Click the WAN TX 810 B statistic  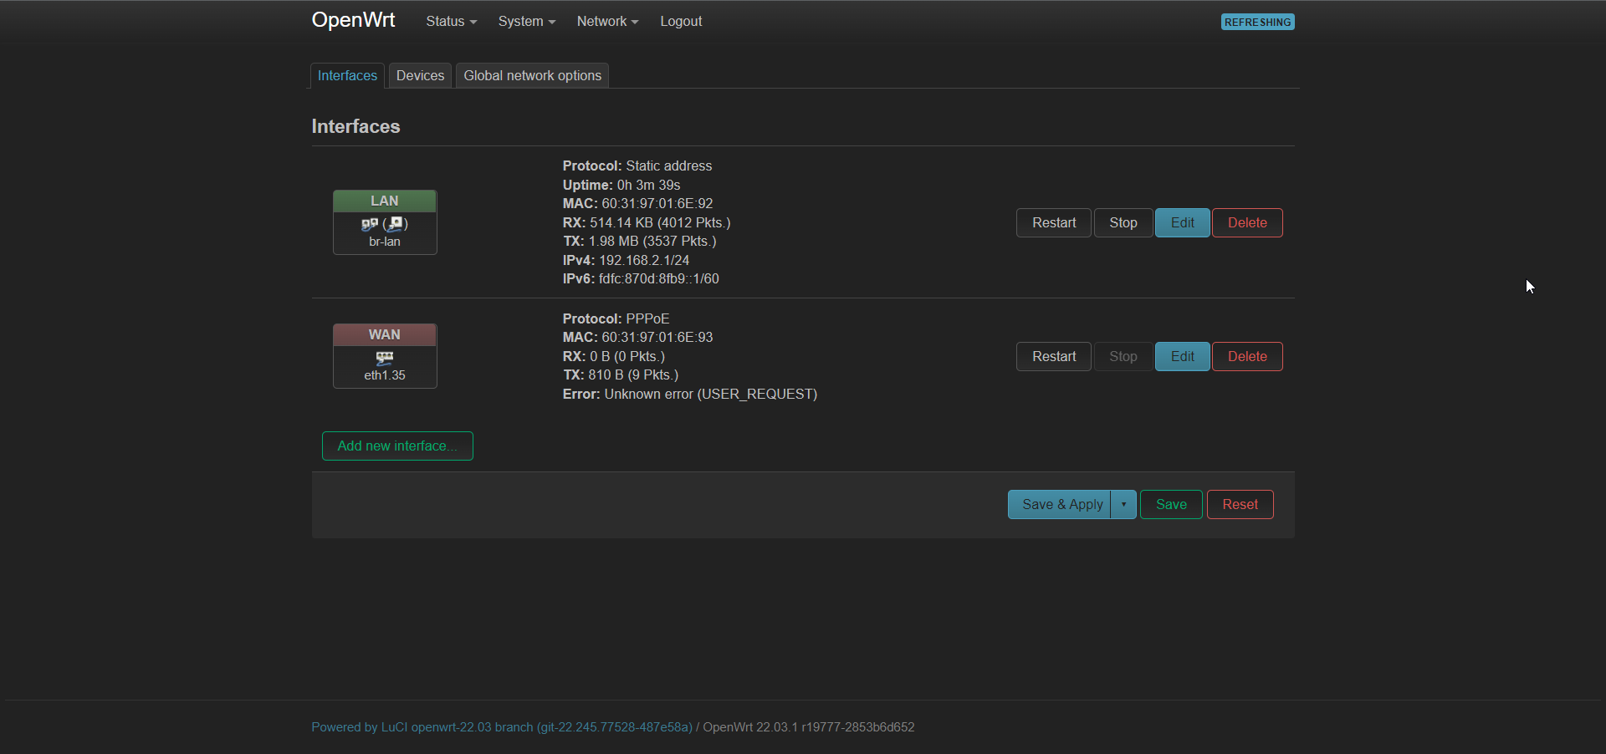pos(621,374)
